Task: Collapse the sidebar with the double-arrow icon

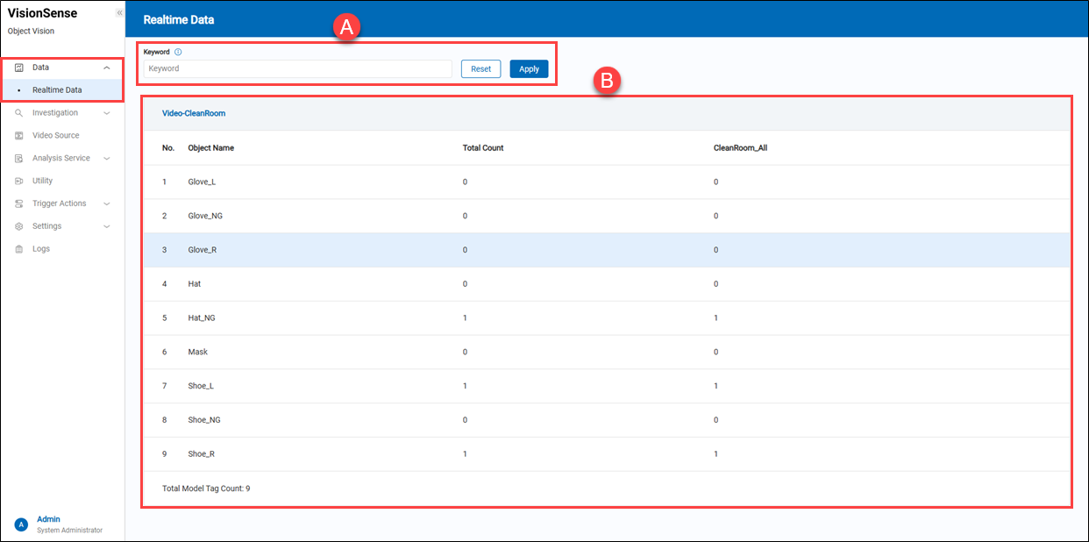Action: (x=119, y=13)
